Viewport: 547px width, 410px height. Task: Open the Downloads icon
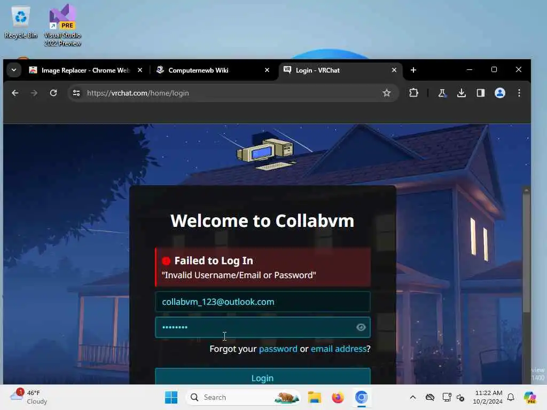(x=462, y=93)
